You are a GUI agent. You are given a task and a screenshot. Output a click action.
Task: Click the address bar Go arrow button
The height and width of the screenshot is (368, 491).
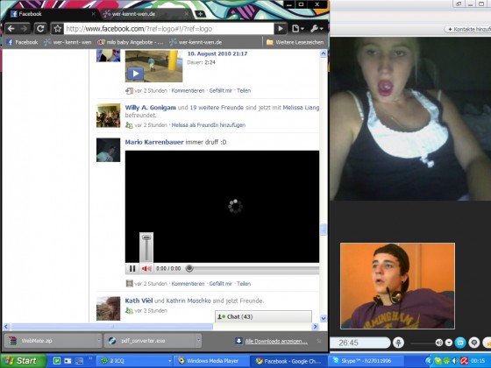(x=281, y=29)
